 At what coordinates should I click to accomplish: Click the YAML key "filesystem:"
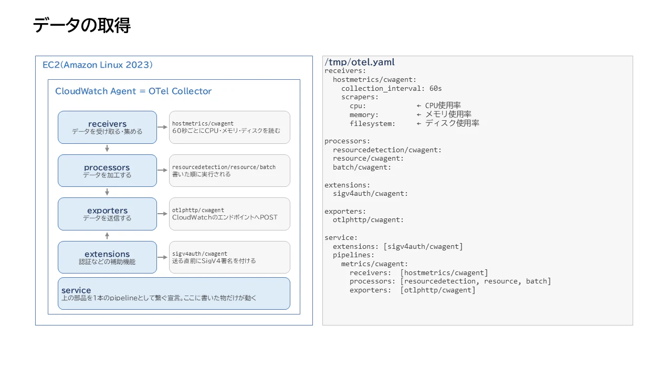[x=373, y=123]
